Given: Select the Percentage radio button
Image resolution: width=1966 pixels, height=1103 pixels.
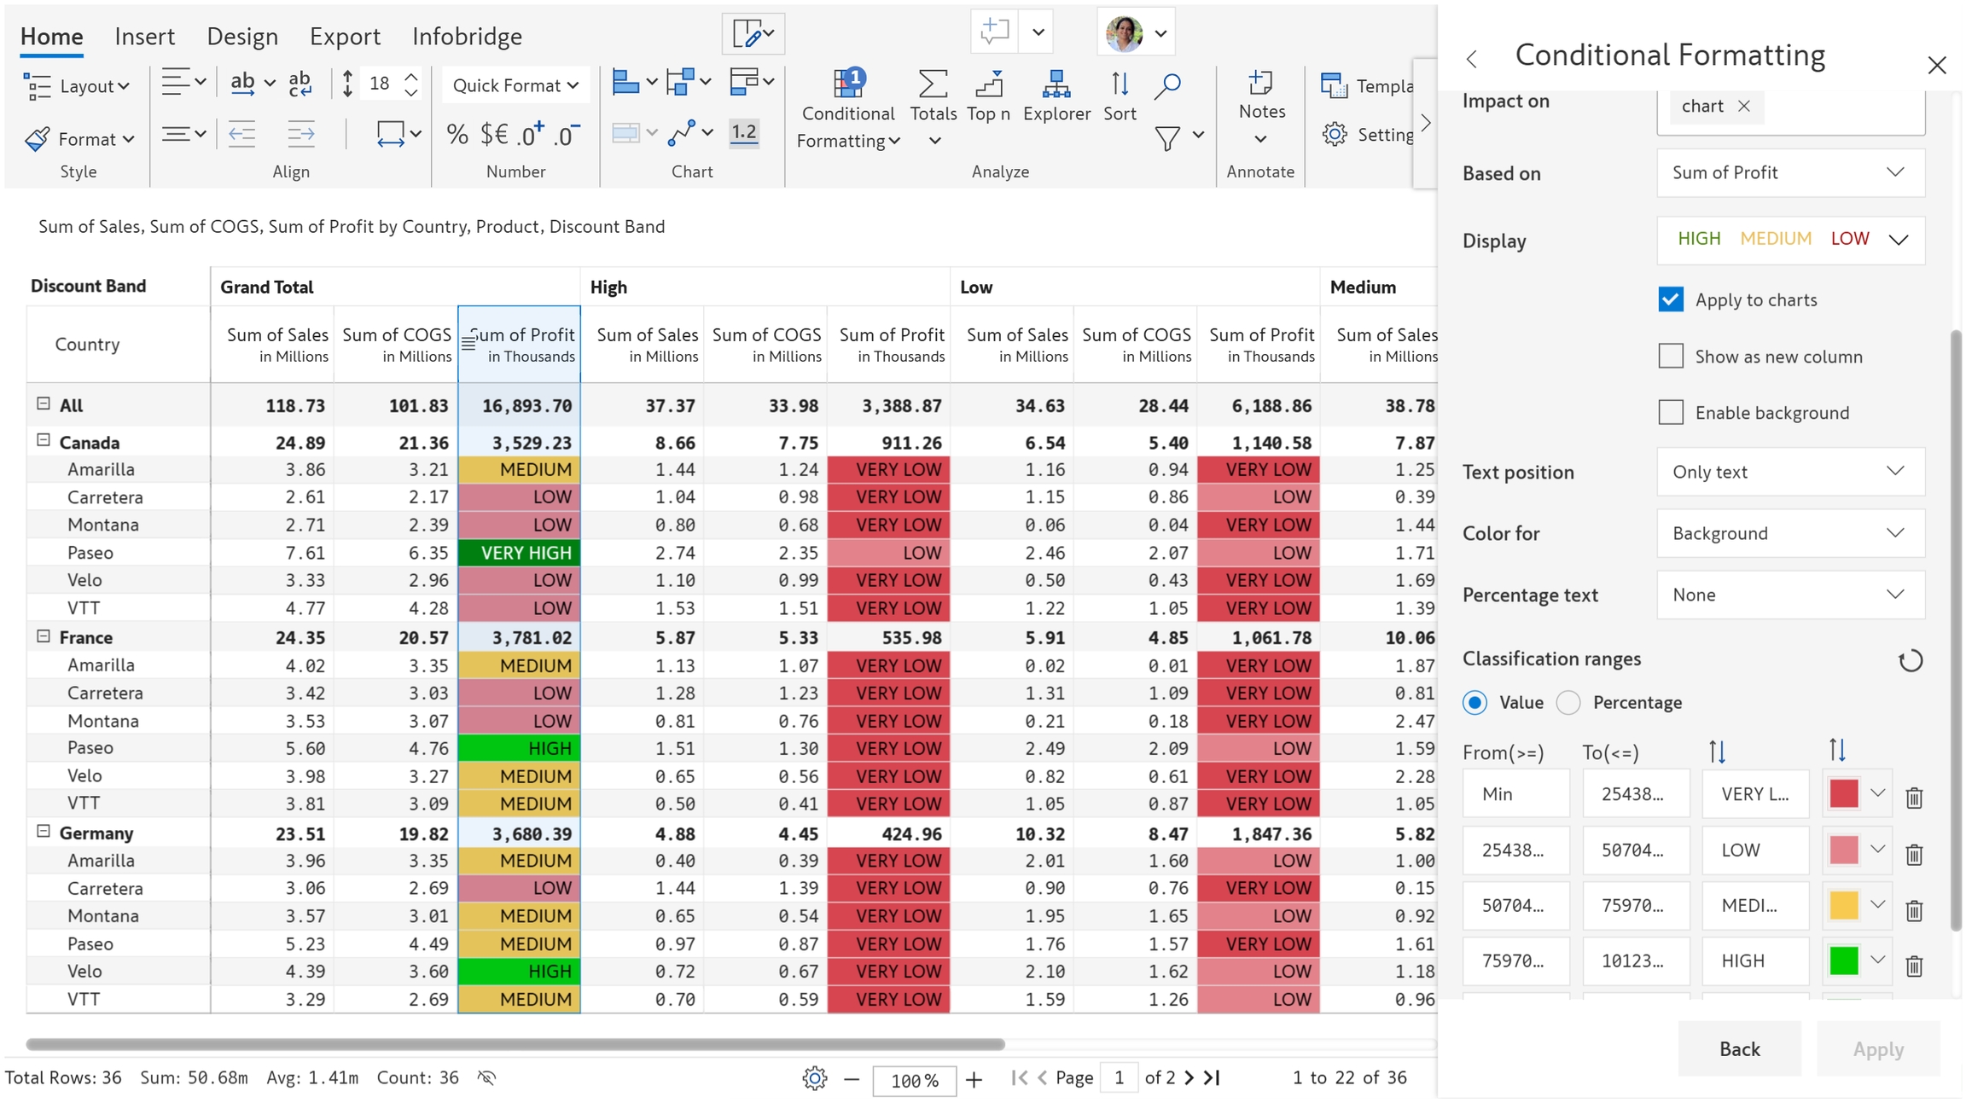Looking at the screenshot, I should click(x=1568, y=702).
